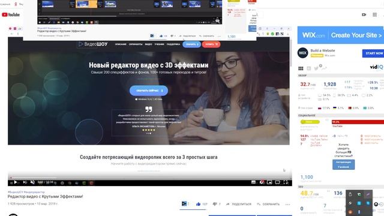
Task: Turn on subtitles in the player
Action: point(253,182)
